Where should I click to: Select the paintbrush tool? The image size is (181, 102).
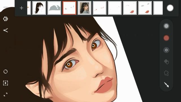point(166,85)
